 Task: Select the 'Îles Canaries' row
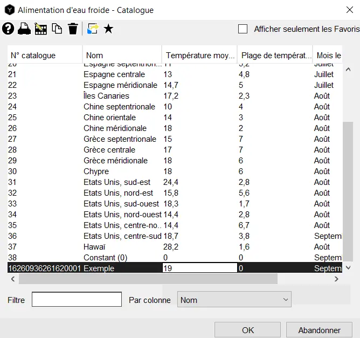pos(107,96)
